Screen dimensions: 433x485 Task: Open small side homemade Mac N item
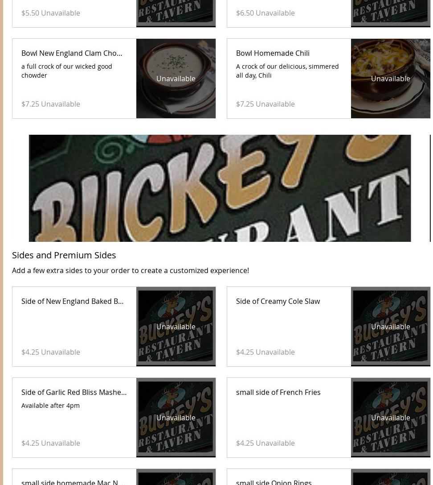coord(114,477)
